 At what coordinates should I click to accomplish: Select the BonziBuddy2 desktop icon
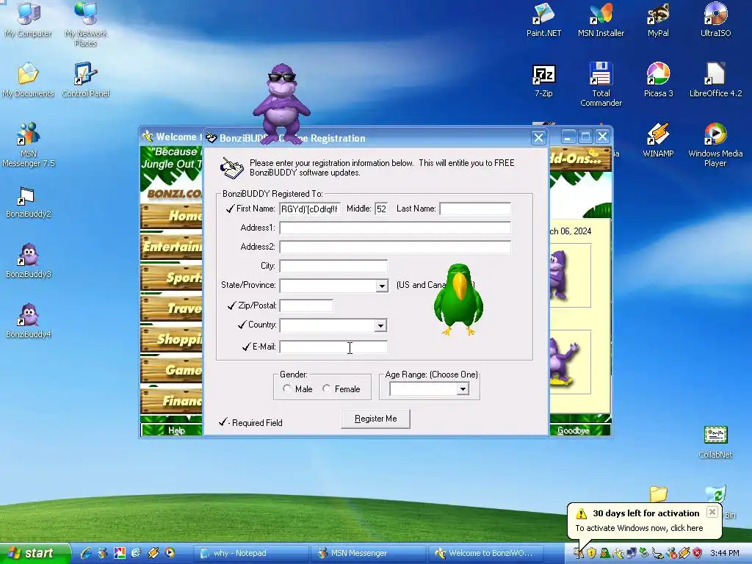pyautogui.click(x=29, y=201)
